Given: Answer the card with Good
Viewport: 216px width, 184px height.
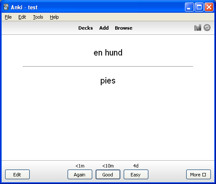Looking at the screenshot, I should pyautogui.click(x=108, y=175).
